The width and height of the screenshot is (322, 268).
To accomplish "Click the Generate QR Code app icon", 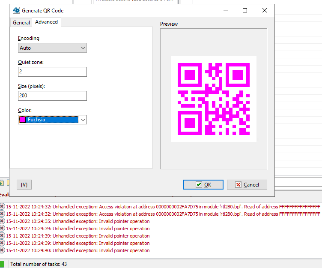I will coord(16,10).
